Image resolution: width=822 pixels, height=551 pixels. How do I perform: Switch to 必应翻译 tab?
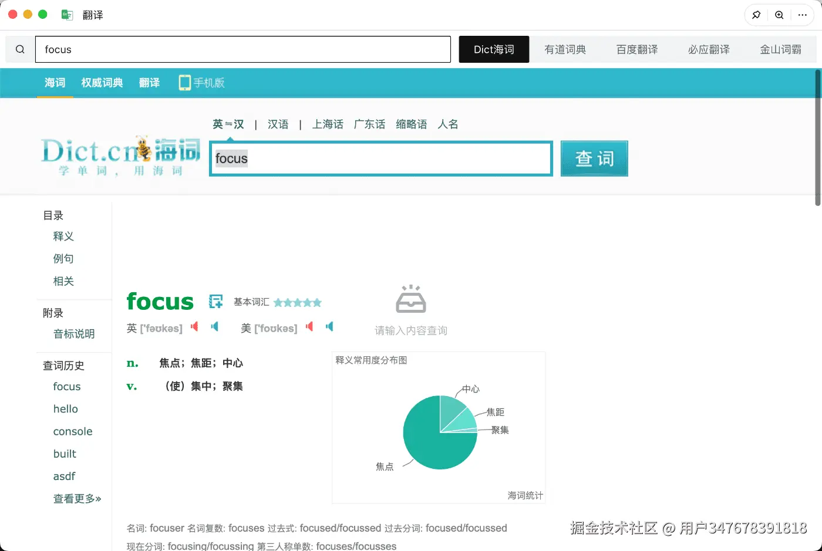709,49
